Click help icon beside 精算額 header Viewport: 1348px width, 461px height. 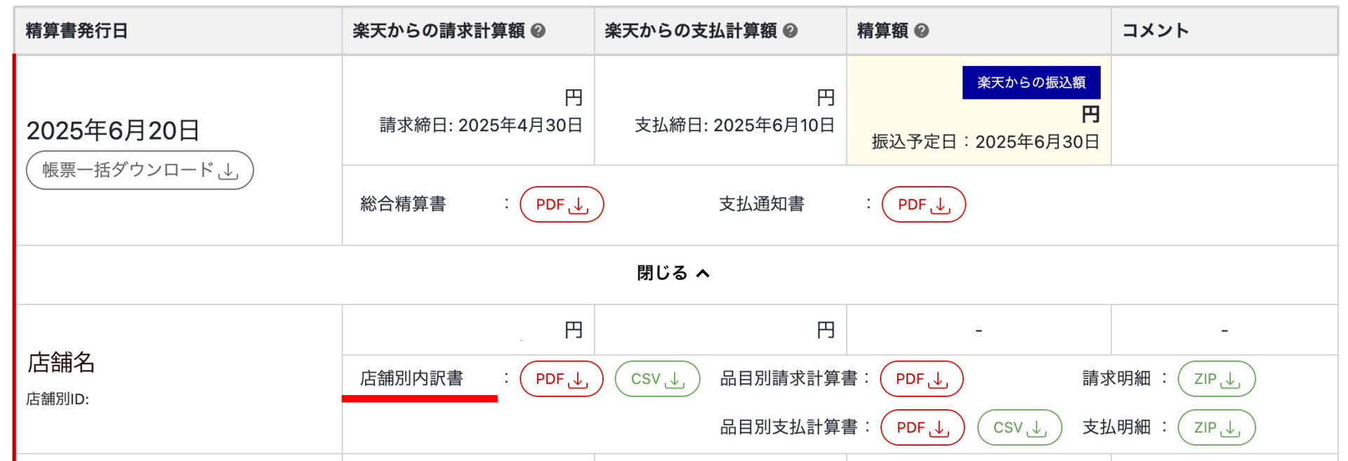pyautogui.click(x=922, y=31)
